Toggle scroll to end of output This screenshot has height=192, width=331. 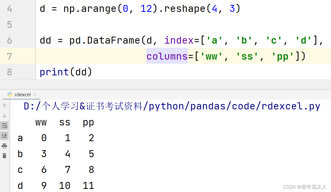4,135
